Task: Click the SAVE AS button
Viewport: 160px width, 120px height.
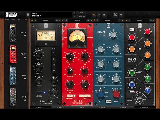Action: (82, 16)
